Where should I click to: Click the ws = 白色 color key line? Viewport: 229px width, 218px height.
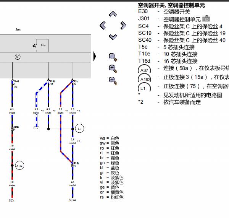point(110,138)
